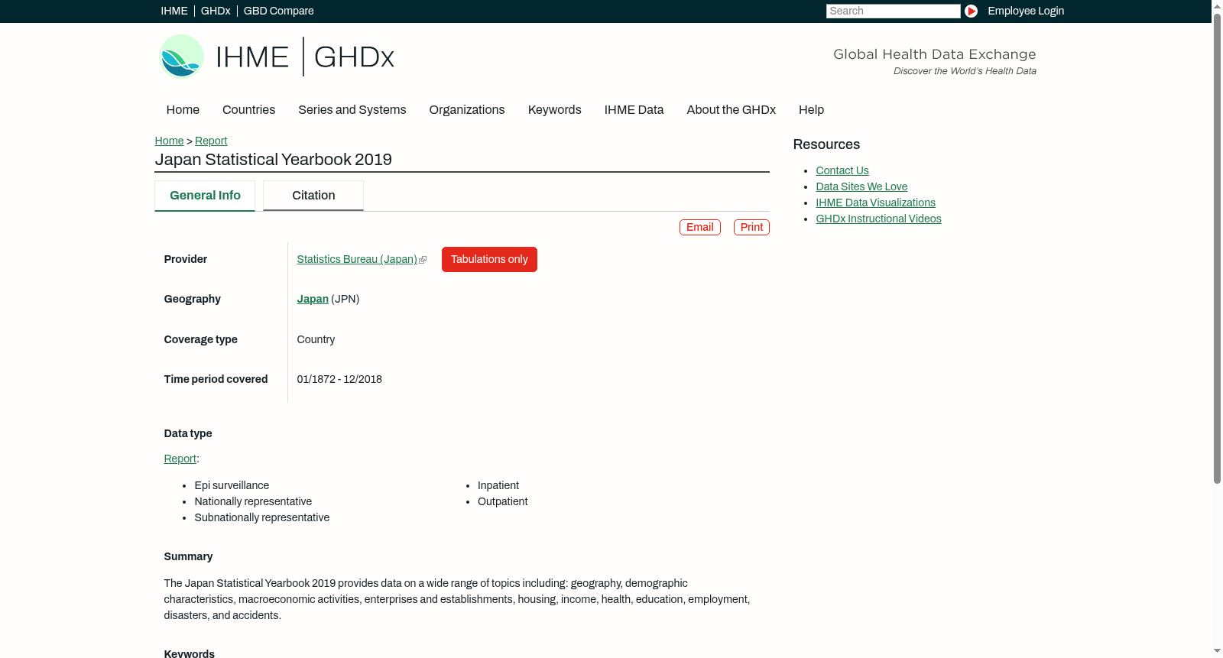Open GHDx Instructional Videos link
This screenshot has width=1223, height=658.
(x=878, y=219)
